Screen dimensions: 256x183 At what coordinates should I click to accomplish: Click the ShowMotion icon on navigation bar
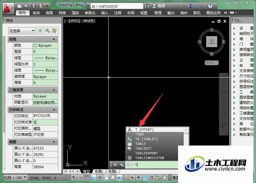pos(224,126)
